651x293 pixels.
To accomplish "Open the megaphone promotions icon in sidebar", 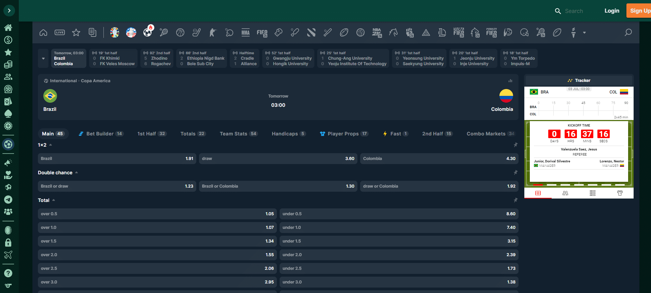I will [x=8, y=163].
